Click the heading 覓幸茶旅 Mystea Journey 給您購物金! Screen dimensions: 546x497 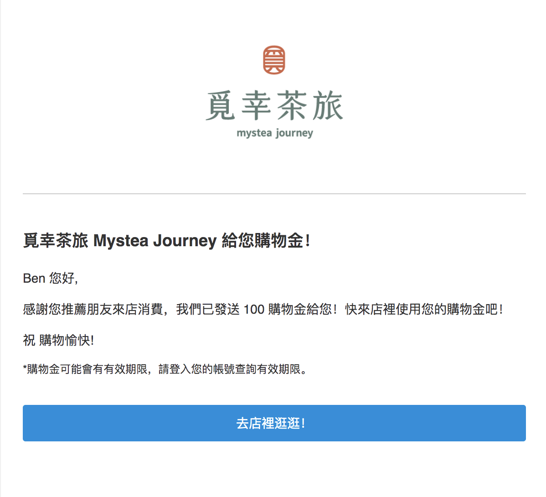point(166,241)
